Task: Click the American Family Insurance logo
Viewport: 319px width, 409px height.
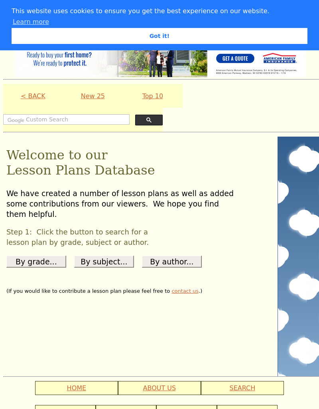Action: 279,59
